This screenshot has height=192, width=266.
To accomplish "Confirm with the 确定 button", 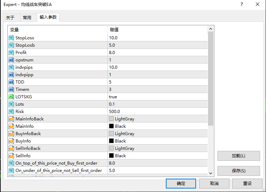I will (x=181, y=184).
